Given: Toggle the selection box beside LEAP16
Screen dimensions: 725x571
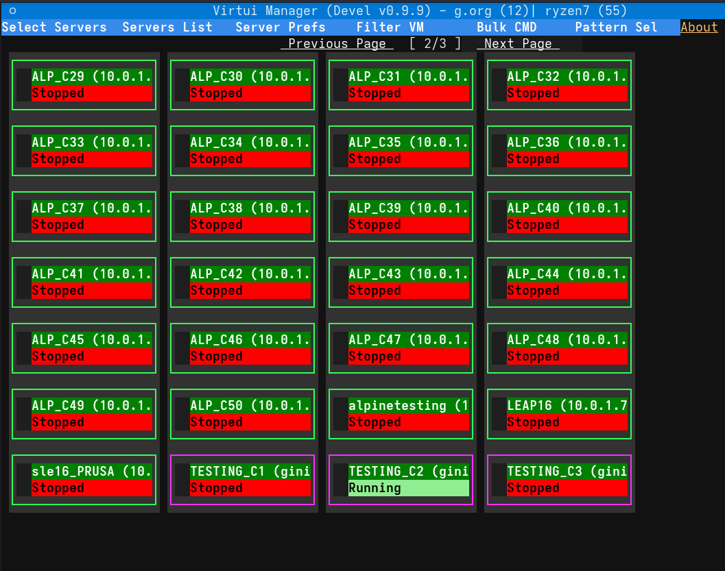Looking at the screenshot, I should click(x=499, y=414).
